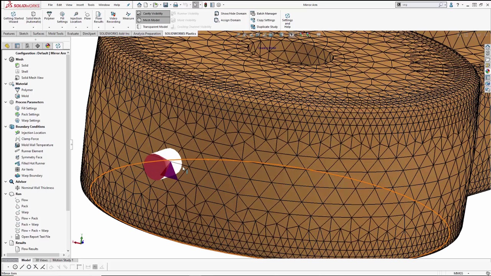Click the Print icon
Image resolution: width=491 pixels, height=276 pixels.
175,5
